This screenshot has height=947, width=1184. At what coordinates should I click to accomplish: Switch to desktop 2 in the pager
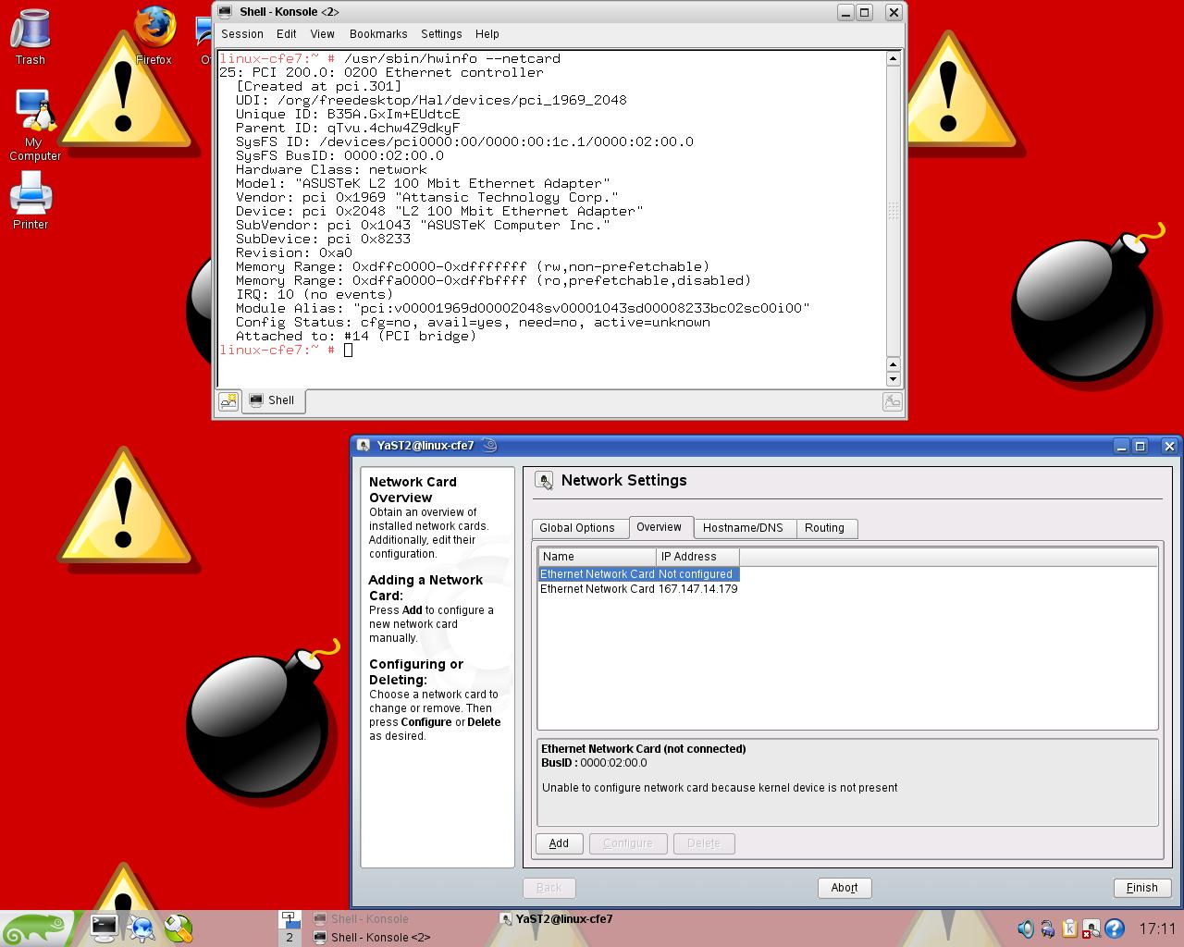pos(290,937)
